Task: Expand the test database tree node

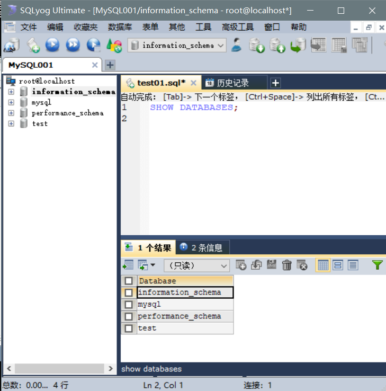Action: [11, 123]
